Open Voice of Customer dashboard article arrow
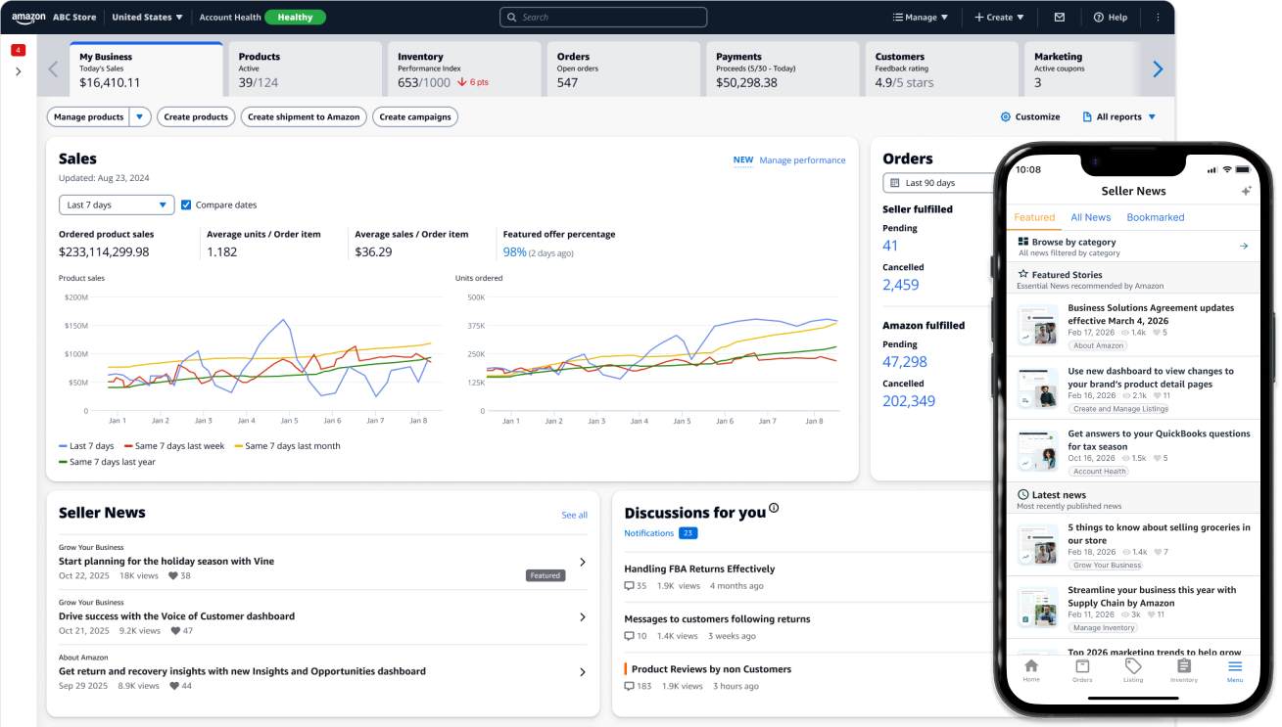 (582, 617)
